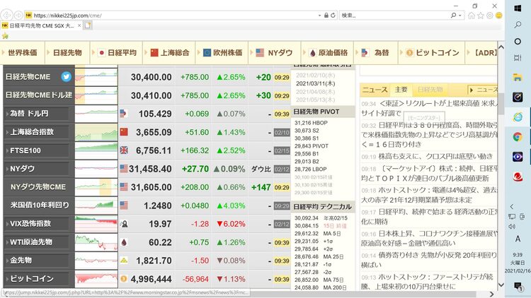The image size is (531, 298).
Task: Click the browser back arrow button
Action: point(6,16)
